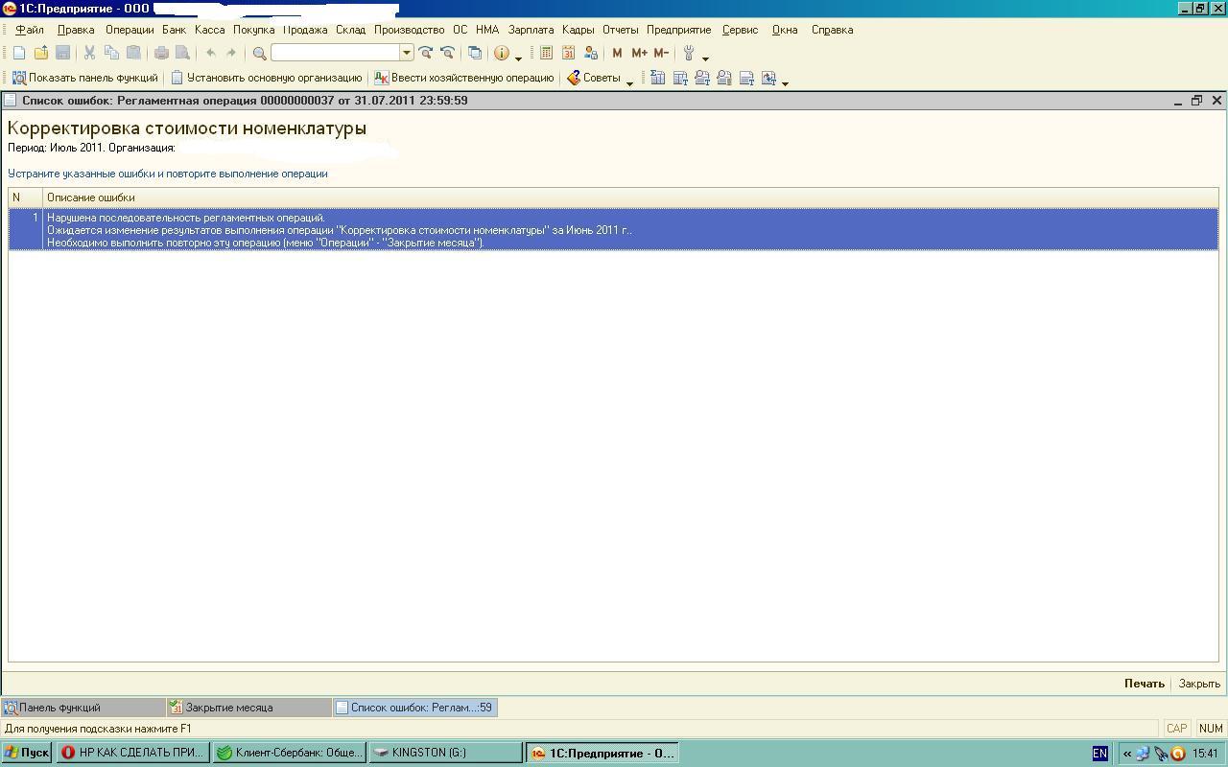Image resolution: width=1228 pixels, height=767 pixels.
Task: Switch to Закрытие месяца window tab
Action: 249,708
